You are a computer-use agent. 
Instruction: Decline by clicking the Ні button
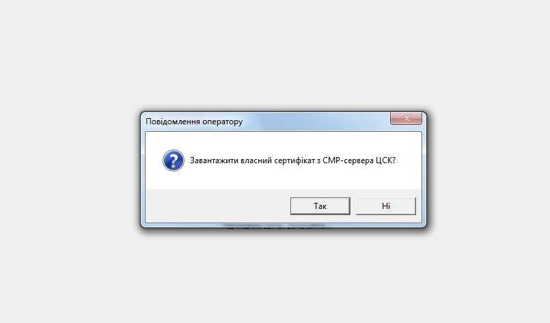coord(386,206)
